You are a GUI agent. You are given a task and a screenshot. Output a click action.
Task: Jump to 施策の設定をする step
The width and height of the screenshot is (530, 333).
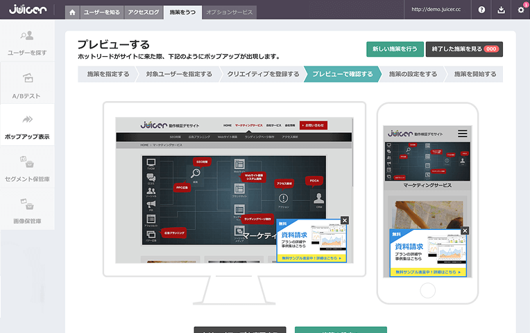coord(413,74)
